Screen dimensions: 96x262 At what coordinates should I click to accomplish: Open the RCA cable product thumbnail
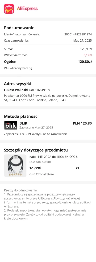(x=15, y=166)
